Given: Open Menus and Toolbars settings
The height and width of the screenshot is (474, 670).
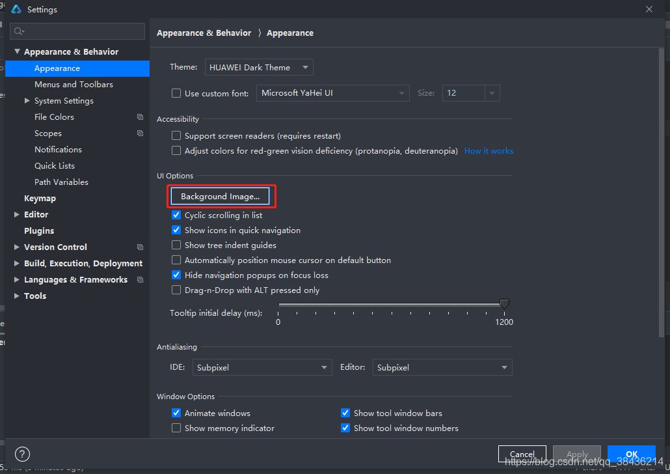Looking at the screenshot, I should point(74,84).
